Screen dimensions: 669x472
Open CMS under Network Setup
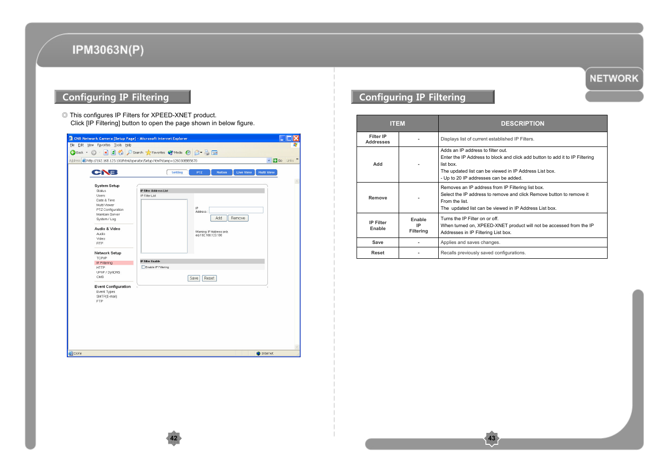[100, 277]
